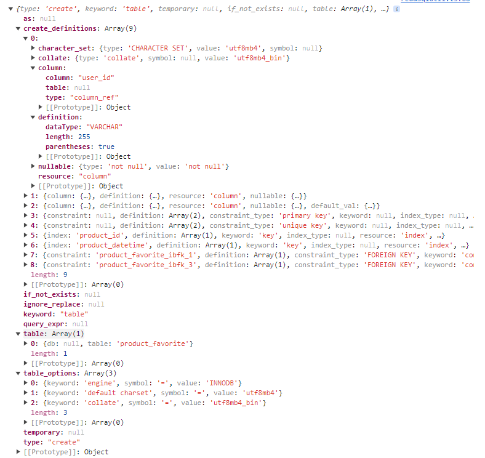Collapse the root create object arrow
Image resolution: width=485 pixels, height=458 pixels.
tap(10, 9)
